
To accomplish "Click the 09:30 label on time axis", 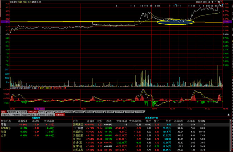I will (x=12, y=109).
